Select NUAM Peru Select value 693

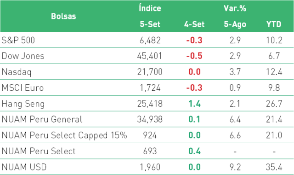click(x=150, y=151)
